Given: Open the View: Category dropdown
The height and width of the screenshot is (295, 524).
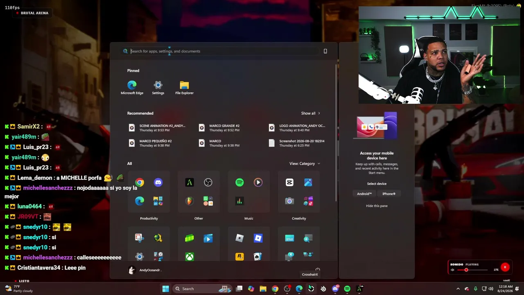Looking at the screenshot, I should click(305, 163).
